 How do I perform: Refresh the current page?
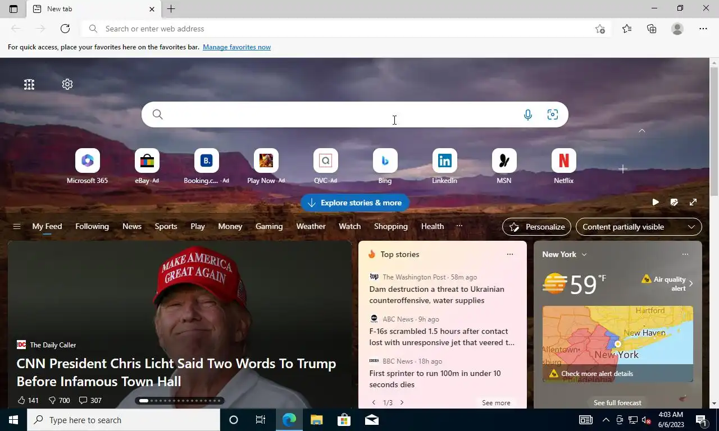coord(65,29)
